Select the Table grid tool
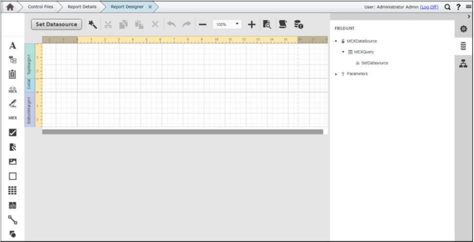 click(12, 191)
